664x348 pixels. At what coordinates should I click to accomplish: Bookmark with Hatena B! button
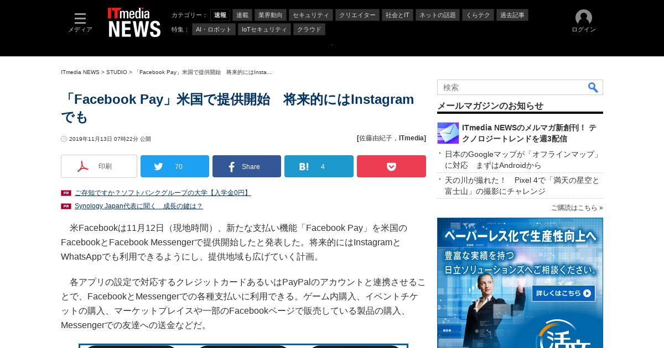tap(319, 166)
